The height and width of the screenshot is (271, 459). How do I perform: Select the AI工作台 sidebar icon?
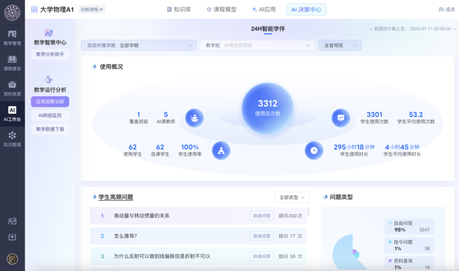(x=12, y=114)
